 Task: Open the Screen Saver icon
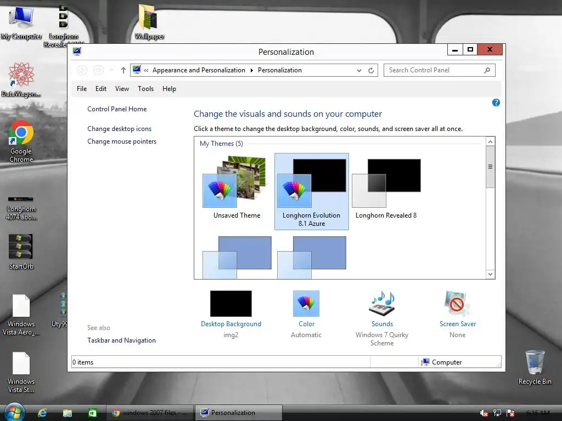[x=457, y=304]
